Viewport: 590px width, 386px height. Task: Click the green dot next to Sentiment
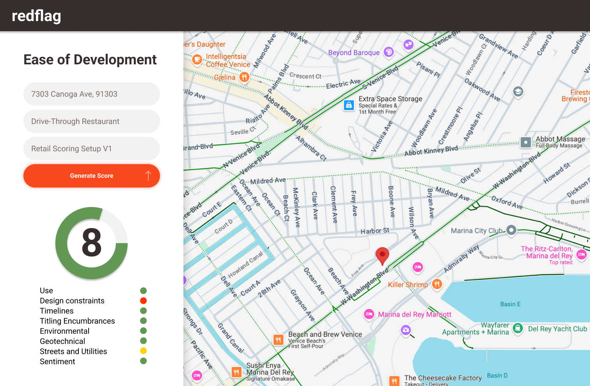[x=144, y=361]
